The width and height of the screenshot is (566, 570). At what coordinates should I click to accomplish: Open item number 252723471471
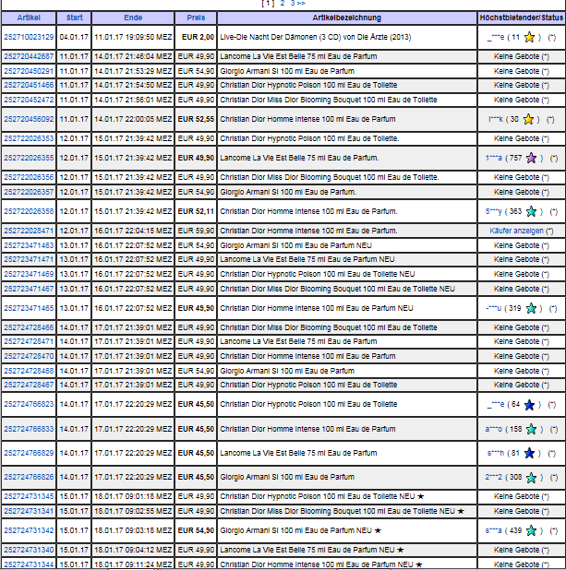pos(29,259)
